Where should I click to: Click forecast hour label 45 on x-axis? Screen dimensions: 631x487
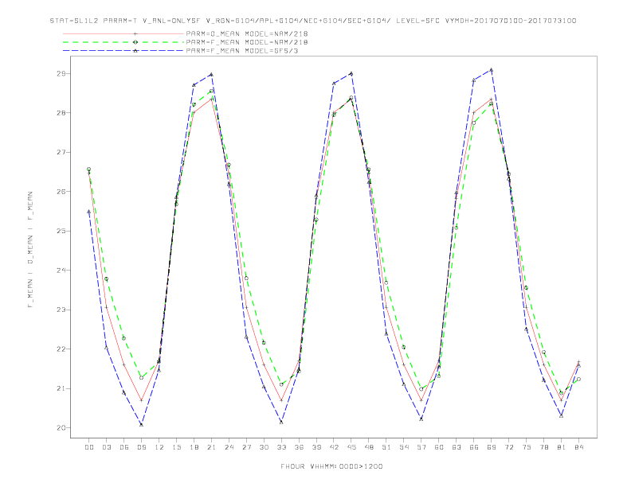point(351,447)
